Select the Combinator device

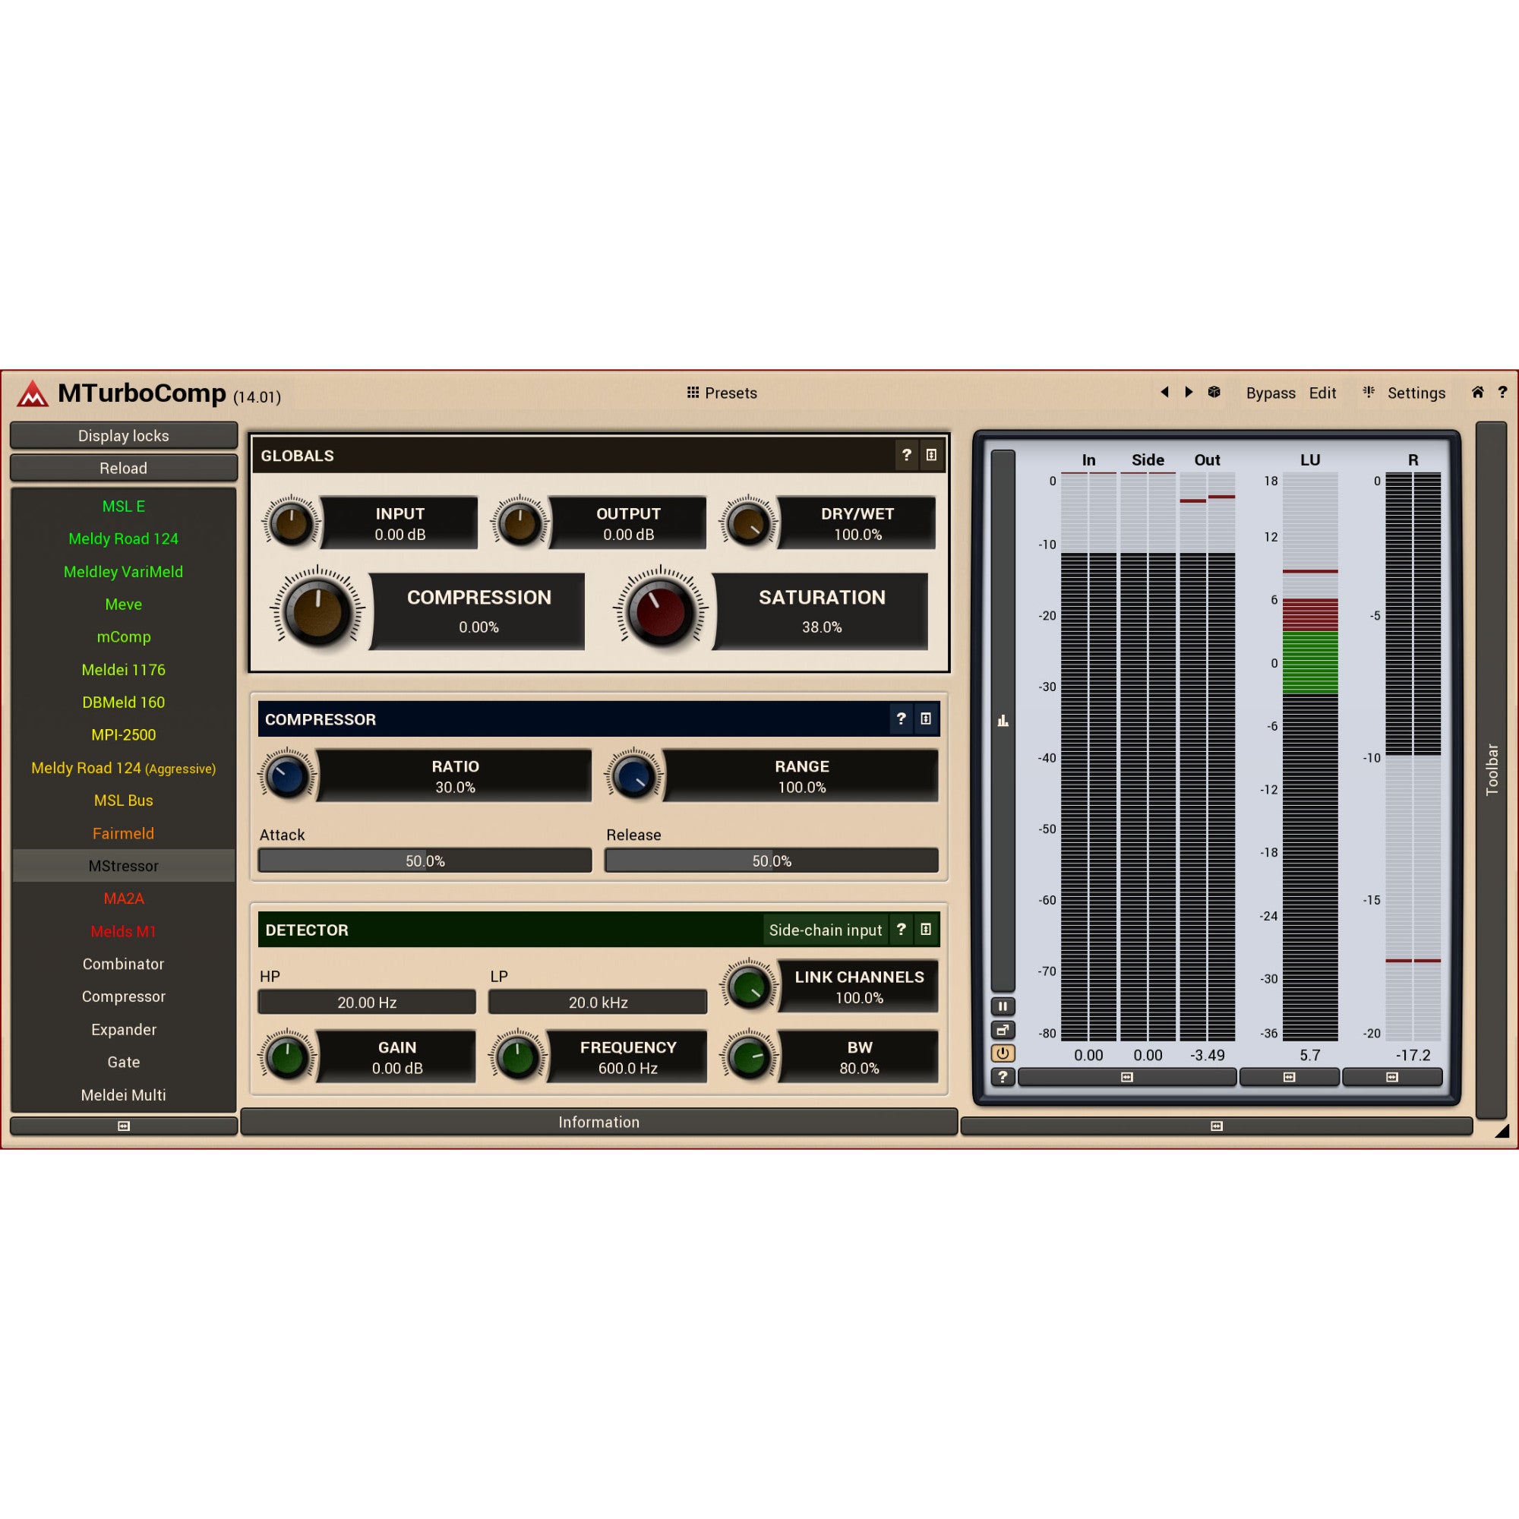[x=124, y=964]
